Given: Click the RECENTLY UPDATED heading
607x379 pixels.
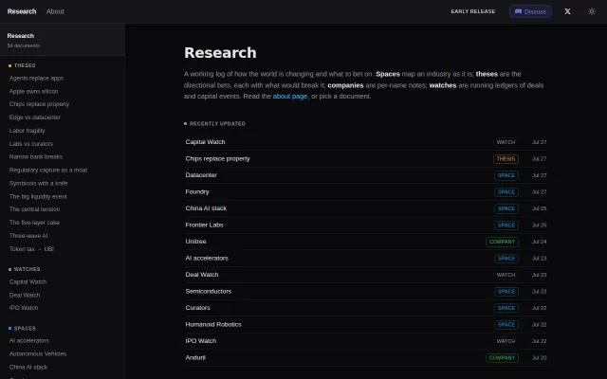Looking at the screenshot, I should pyautogui.click(x=217, y=124).
